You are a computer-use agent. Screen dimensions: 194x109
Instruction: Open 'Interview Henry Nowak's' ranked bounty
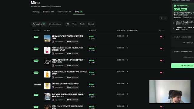[x=183, y=23]
